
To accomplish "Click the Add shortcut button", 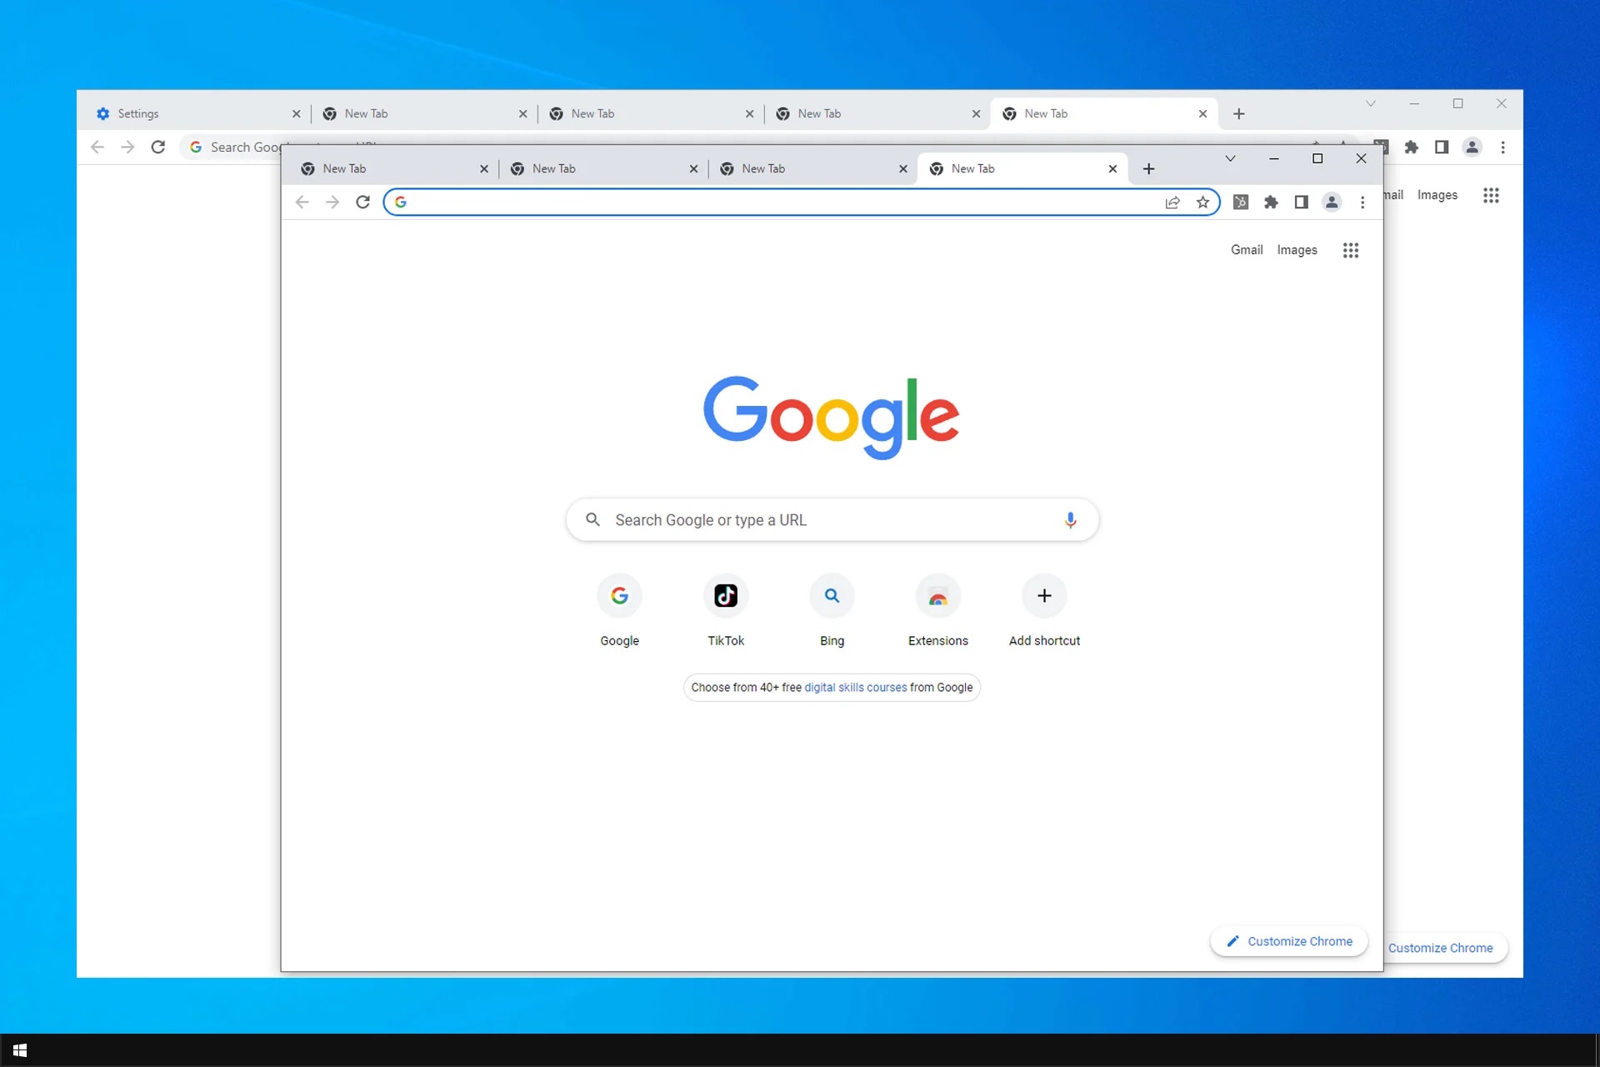I will point(1044,595).
